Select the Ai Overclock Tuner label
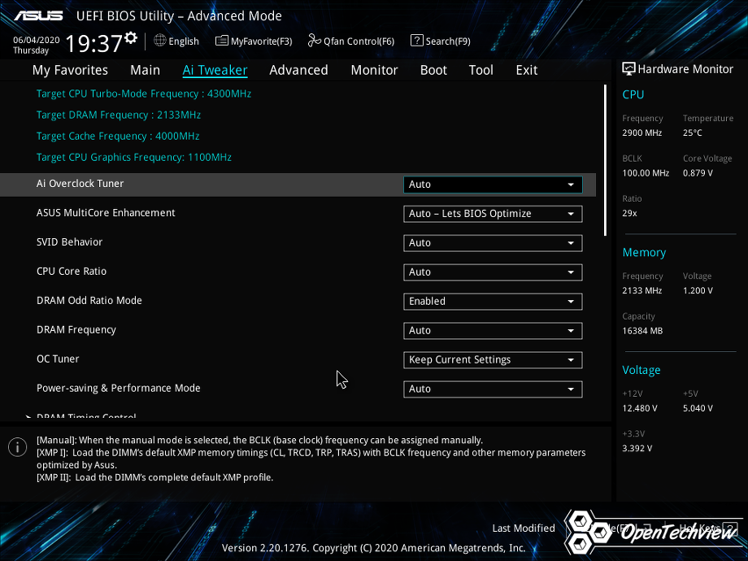The height and width of the screenshot is (561, 748). pos(80,184)
